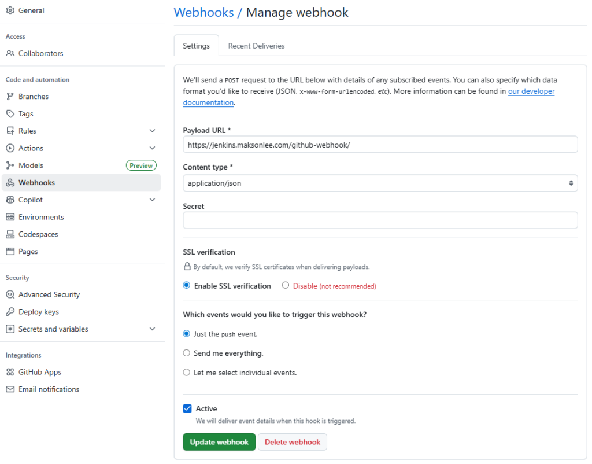Viewport: 592px width, 464px height.
Task: Open the Content type dropdown
Action: (380, 183)
